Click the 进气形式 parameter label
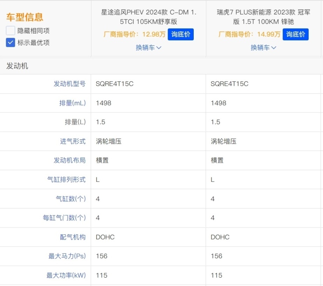323x286 pixels. pyautogui.click(x=73, y=141)
